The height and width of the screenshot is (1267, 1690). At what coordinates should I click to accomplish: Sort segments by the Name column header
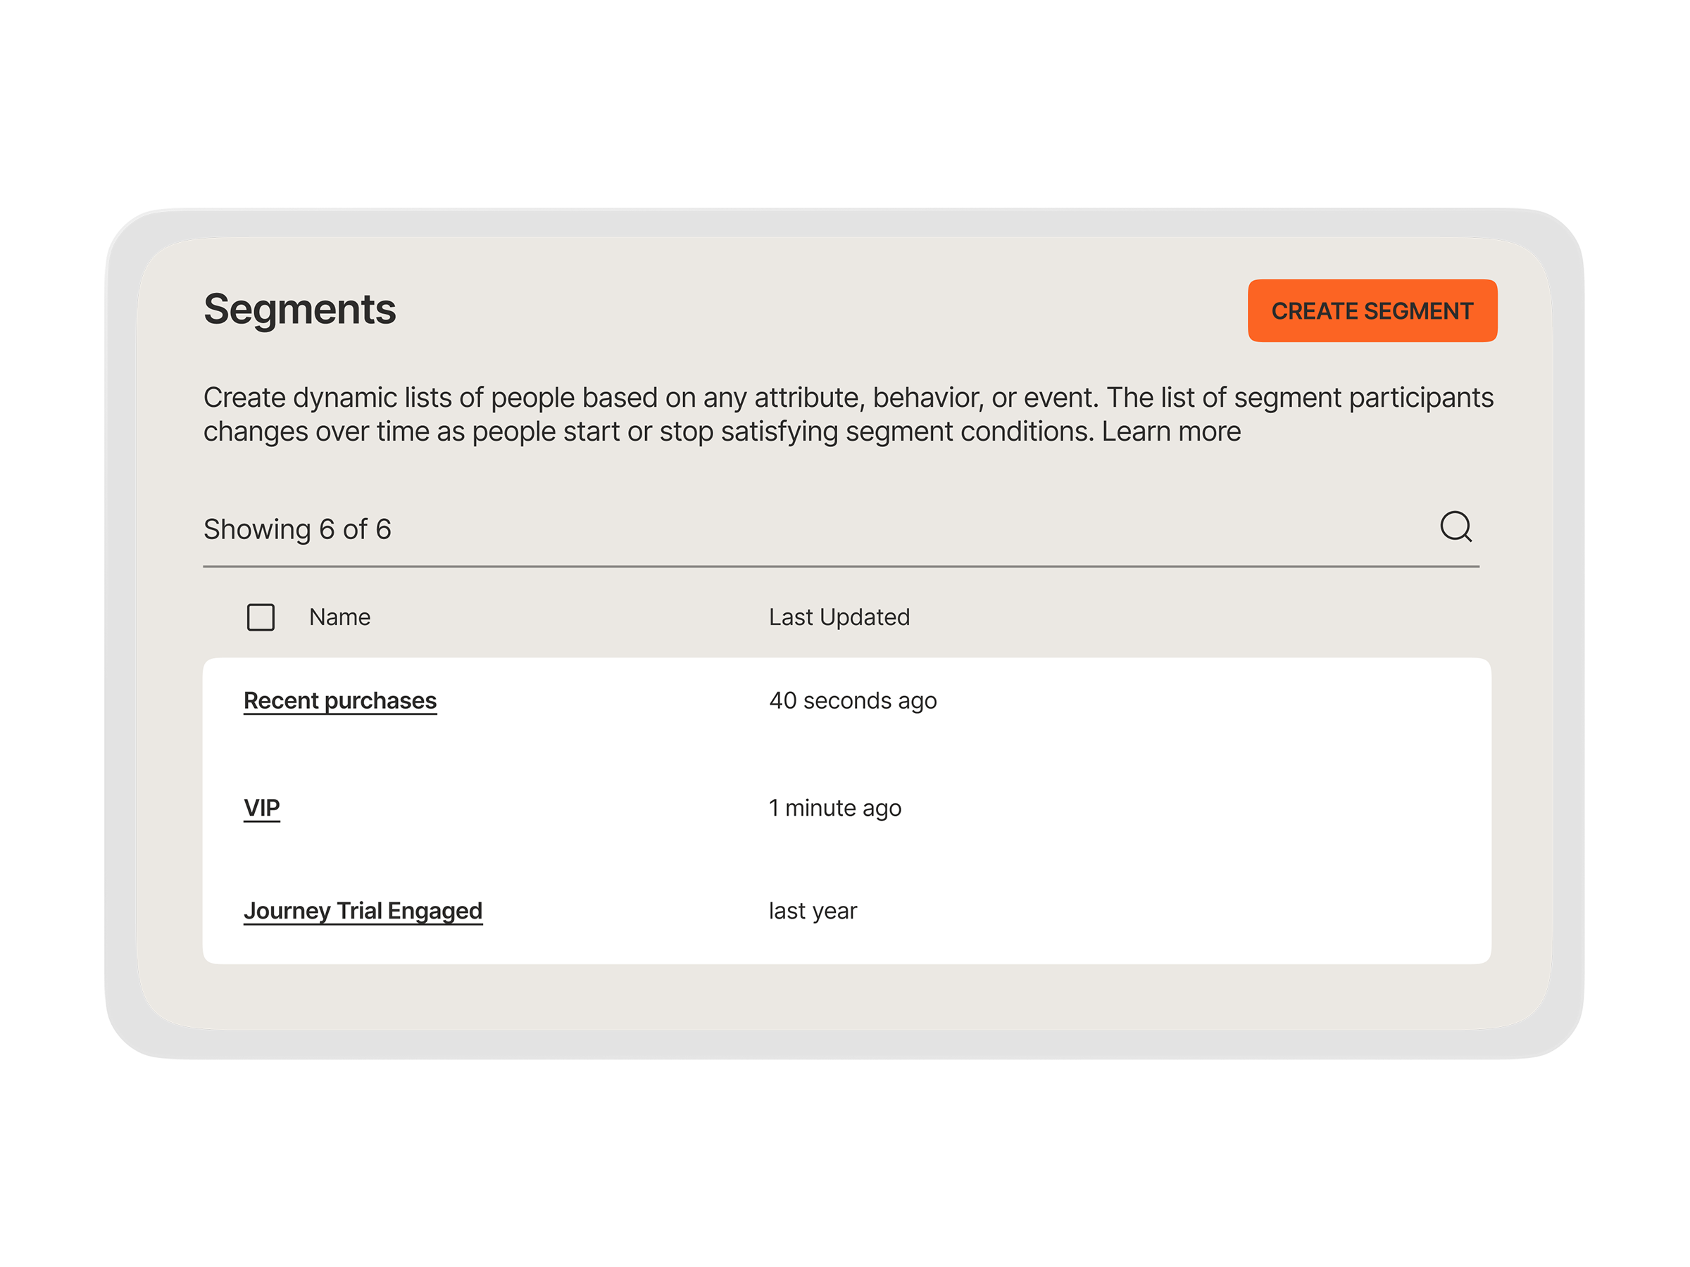339,617
